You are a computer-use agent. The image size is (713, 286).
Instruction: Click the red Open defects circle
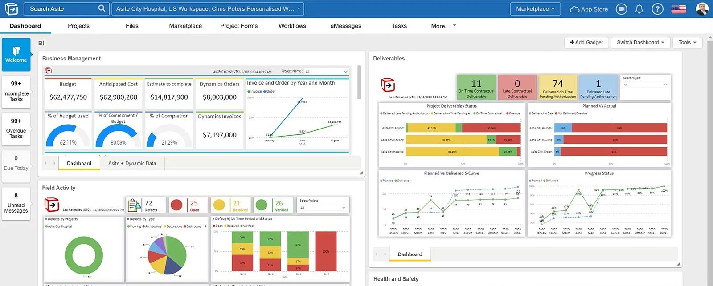pos(176,205)
